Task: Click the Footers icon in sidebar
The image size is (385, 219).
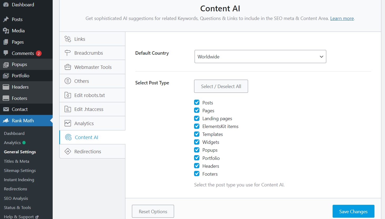Action: pos(6,98)
